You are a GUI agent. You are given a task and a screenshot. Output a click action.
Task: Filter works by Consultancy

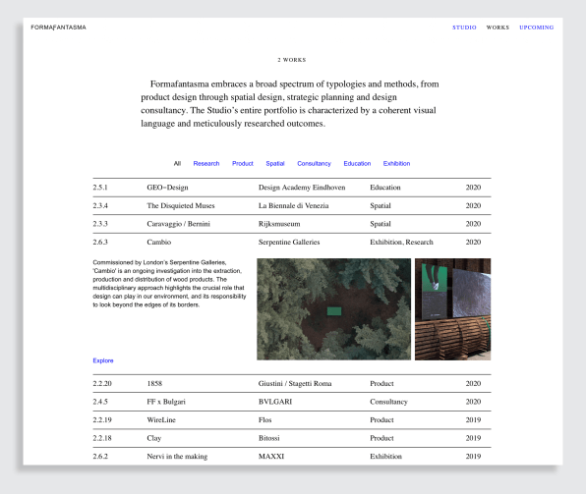point(314,164)
